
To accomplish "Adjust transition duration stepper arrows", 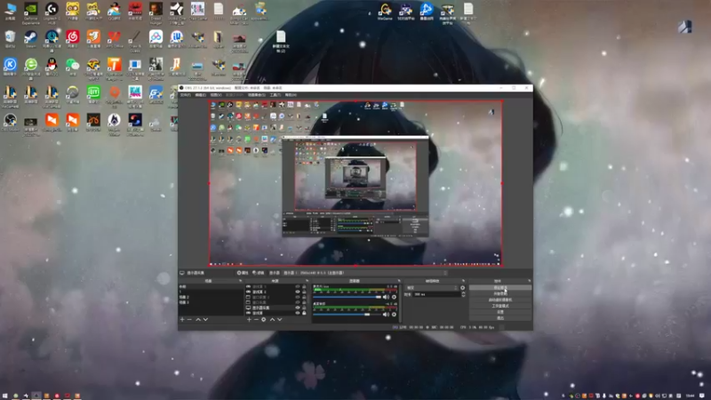I will (463, 294).
